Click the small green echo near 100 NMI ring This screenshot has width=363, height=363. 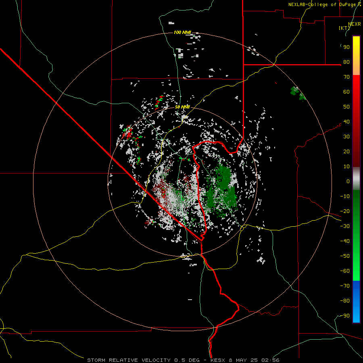click(x=298, y=94)
